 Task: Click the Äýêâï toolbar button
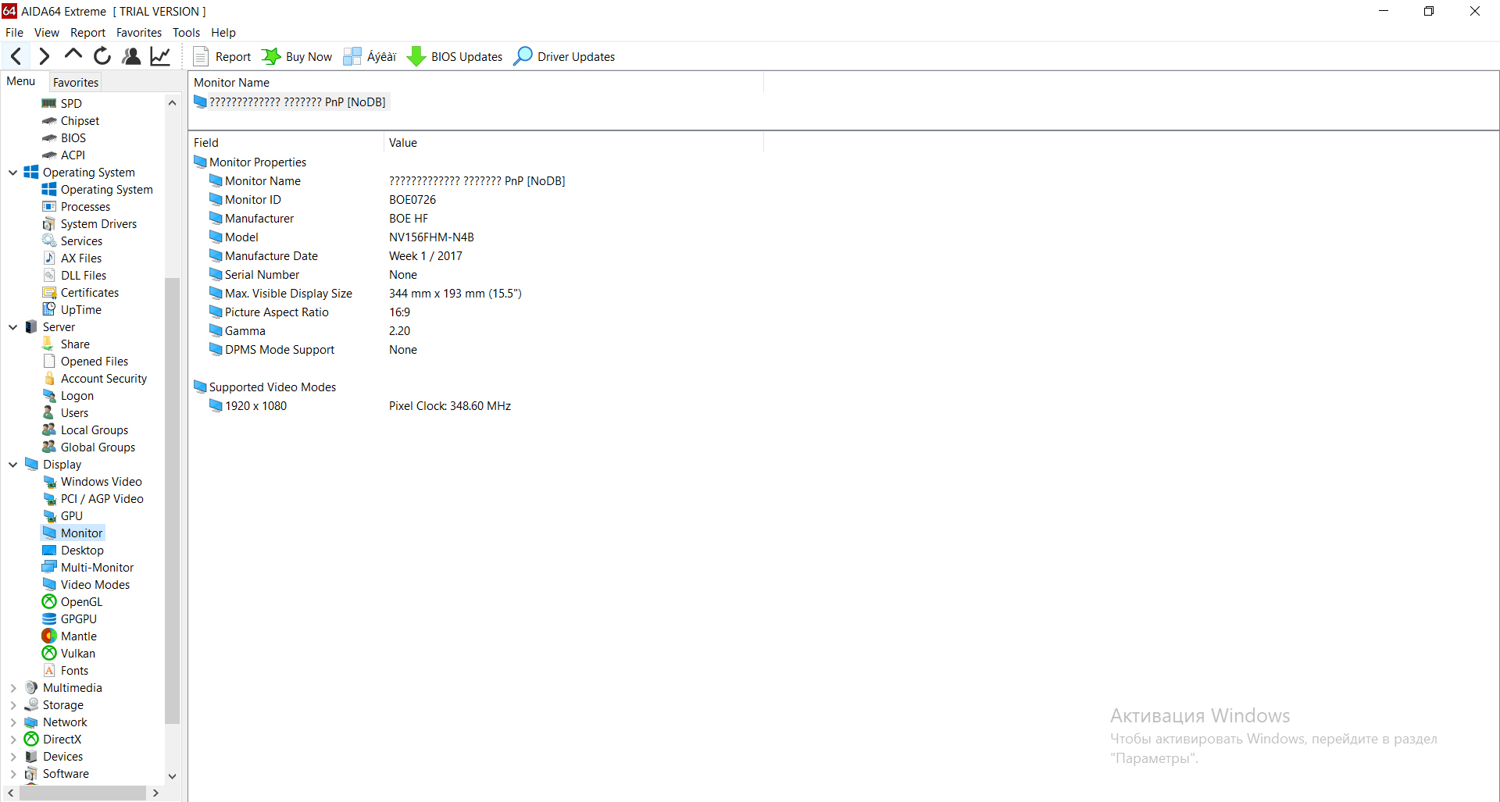[x=370, y=56]
